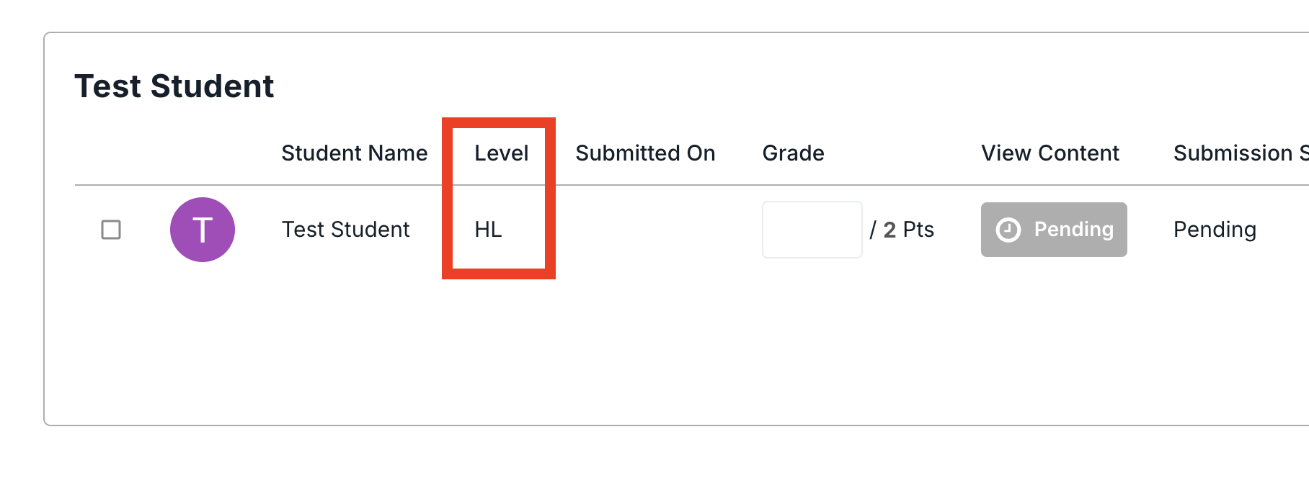Click the '/ 2 Pts' points label
Viewport: 1309px width, 491px height.
coord(902,230)
